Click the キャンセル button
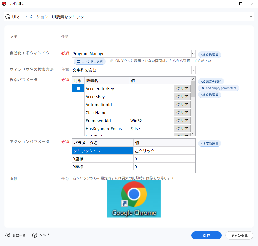The height and width of the screenshot is (246, 258). click(x=239, y=235)
